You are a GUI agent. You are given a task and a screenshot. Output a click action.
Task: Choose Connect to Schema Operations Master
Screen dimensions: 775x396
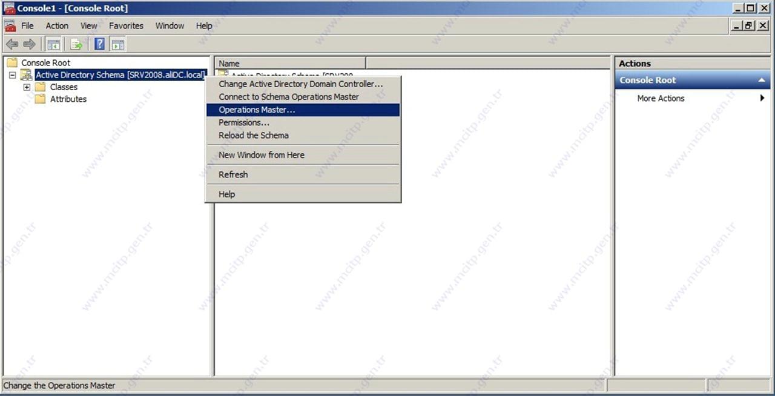[303, 97]
